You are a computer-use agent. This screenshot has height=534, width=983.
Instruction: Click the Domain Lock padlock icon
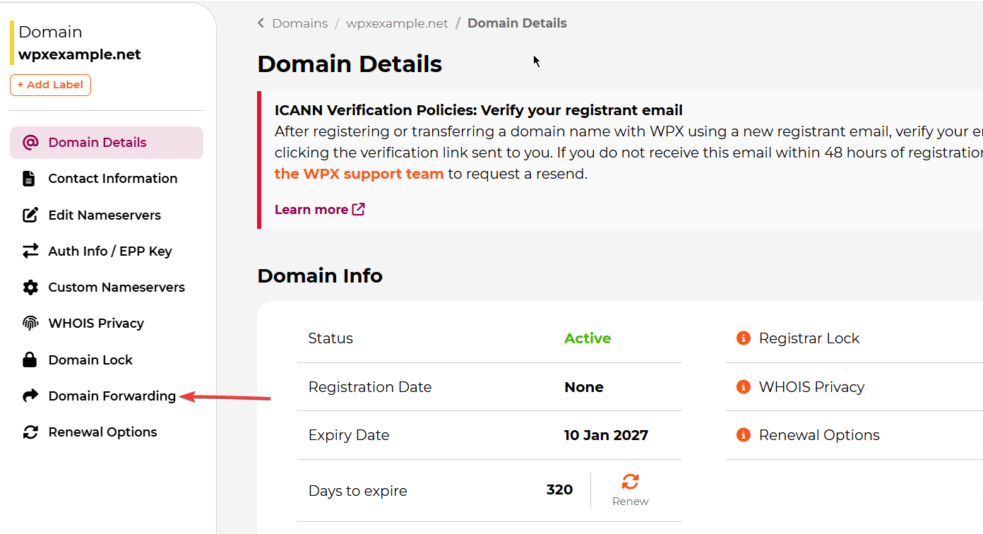coord(30,360)
